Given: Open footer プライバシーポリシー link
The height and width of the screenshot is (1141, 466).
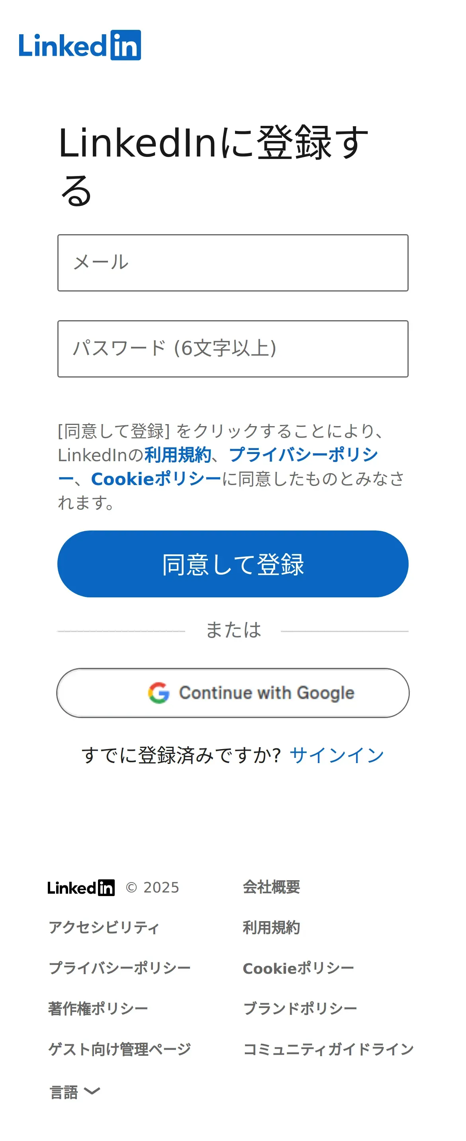Looking at the screenshot, I should click(119, 968).
